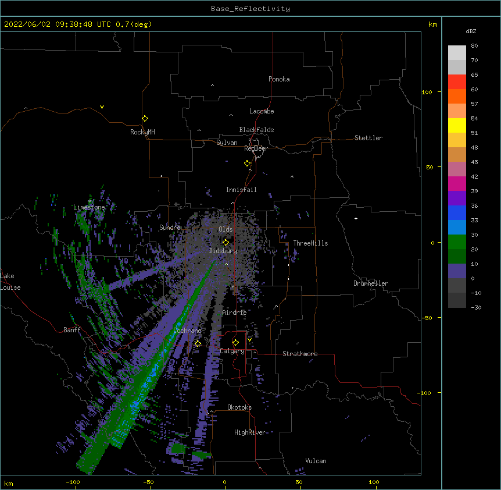Click the Strathmore label
This screenshot has width=501, height=490.
(300, 354)
